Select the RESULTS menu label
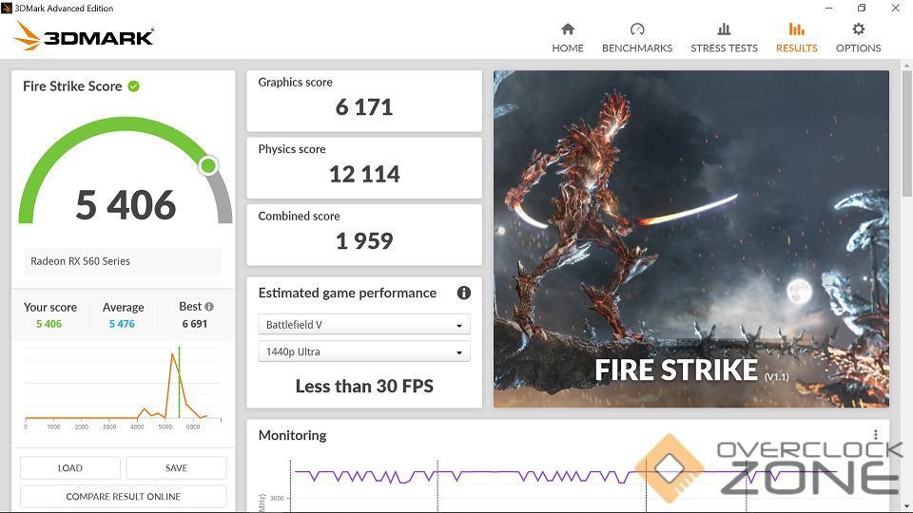Image resolution: width=913 pixels, height=513 pixels. (797, 48)
